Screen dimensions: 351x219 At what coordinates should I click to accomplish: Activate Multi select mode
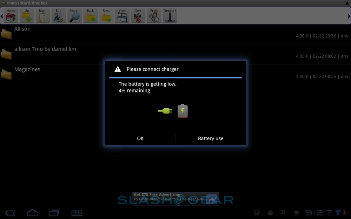pyautogui.click(x=42, y=15)
